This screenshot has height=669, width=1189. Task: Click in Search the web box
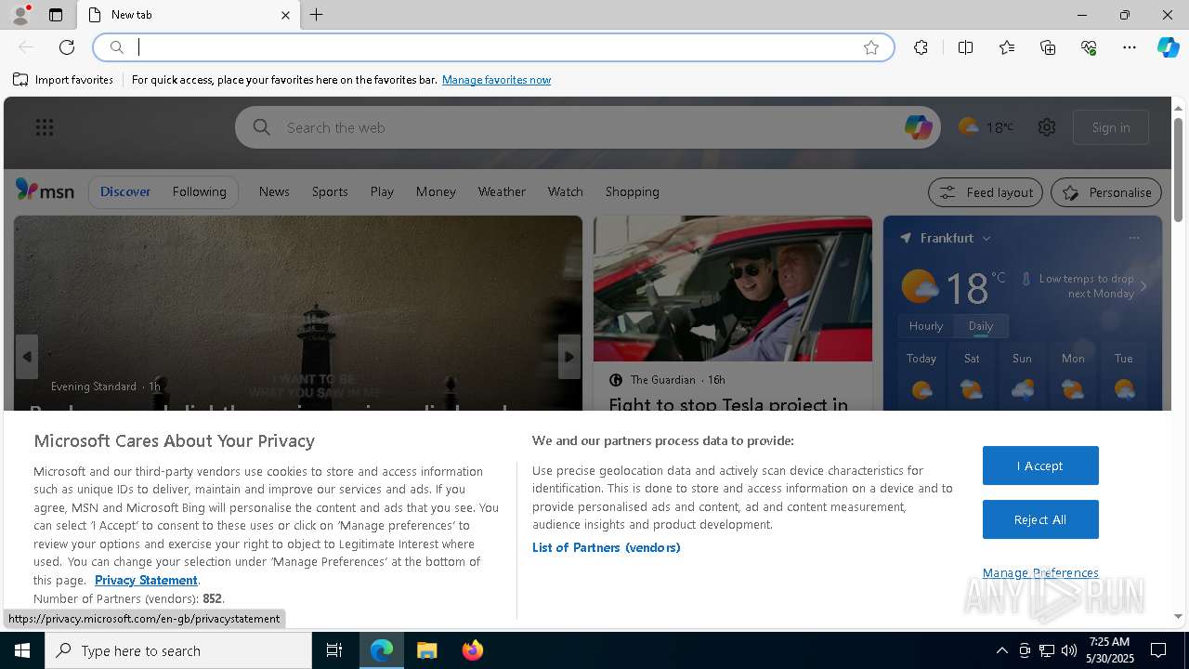[587, 127]
